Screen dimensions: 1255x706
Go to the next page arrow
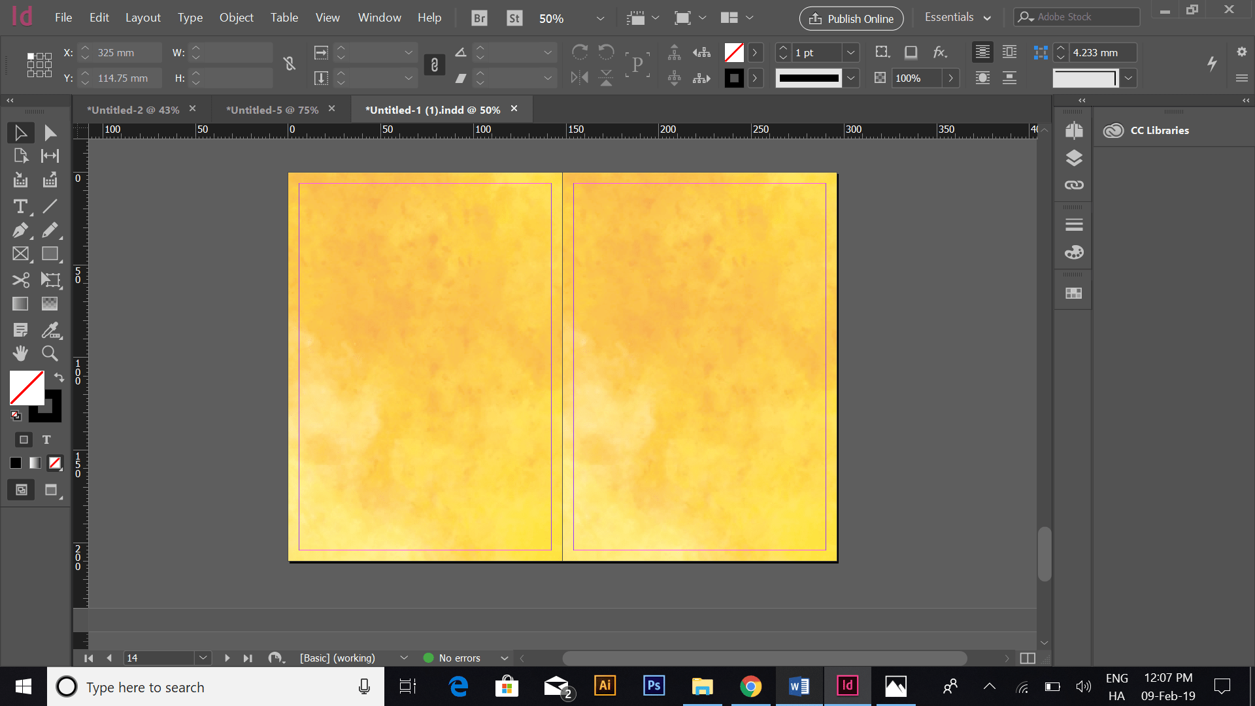pos(227,658)
